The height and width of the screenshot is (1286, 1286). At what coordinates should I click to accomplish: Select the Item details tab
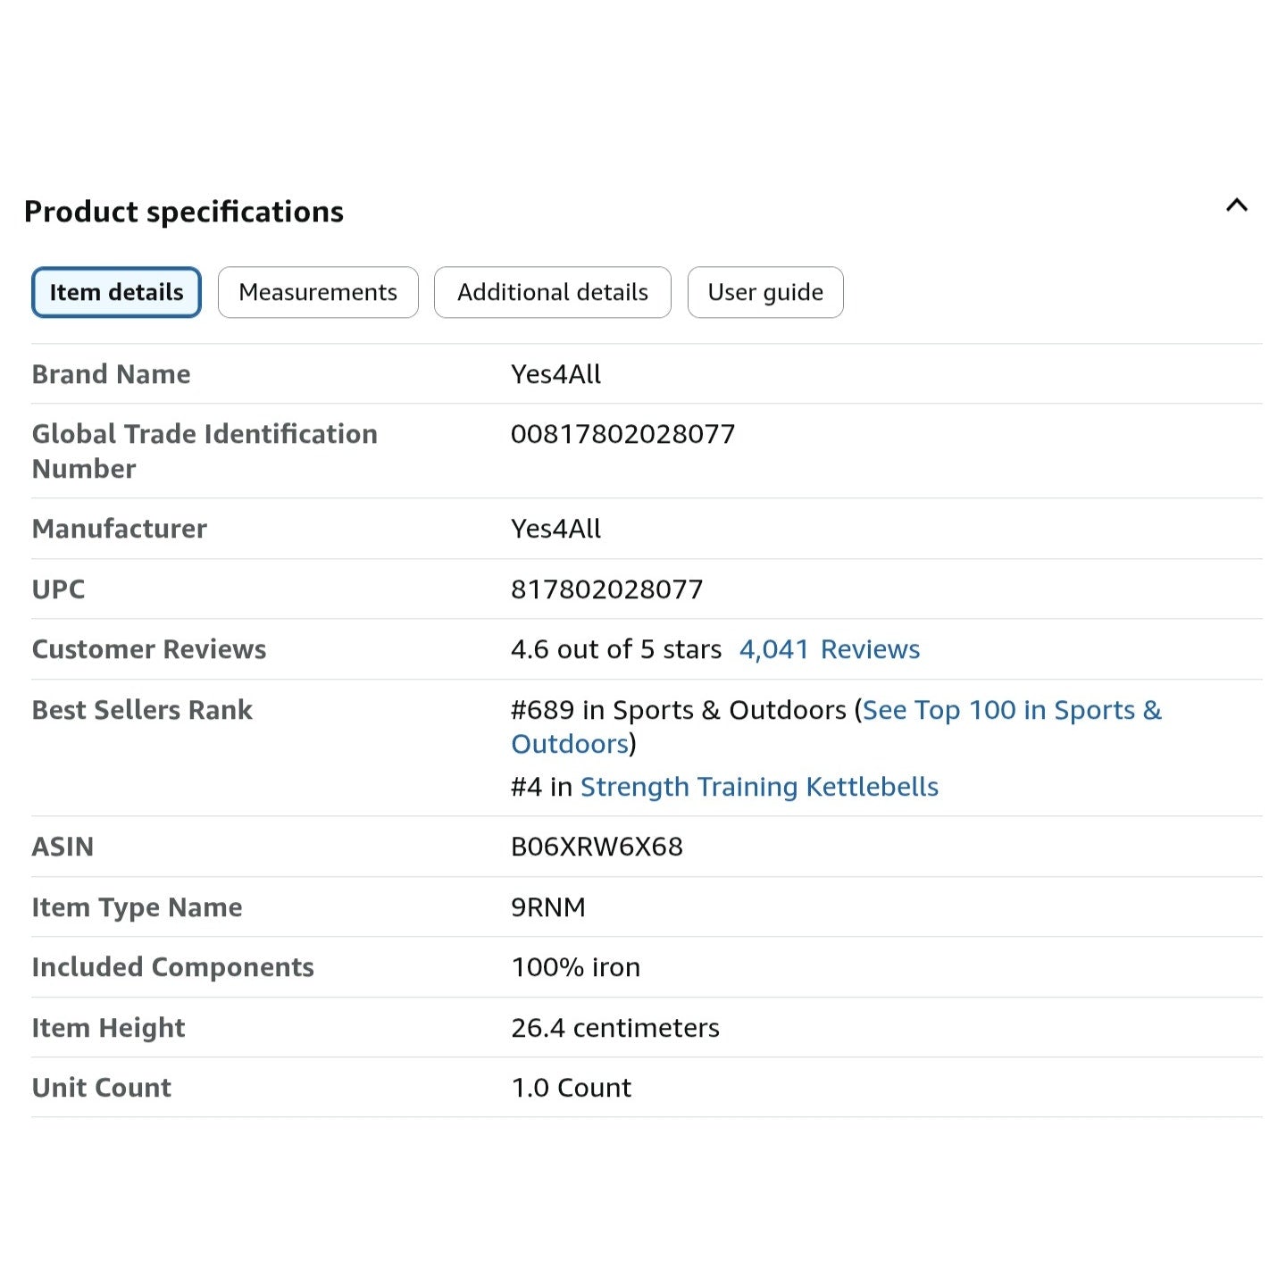click(116, 292)
